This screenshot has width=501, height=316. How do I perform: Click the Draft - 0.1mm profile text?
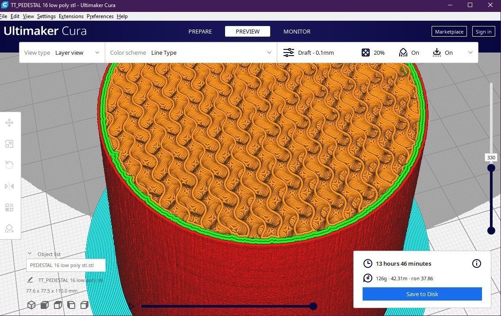(x=316, y=53)
